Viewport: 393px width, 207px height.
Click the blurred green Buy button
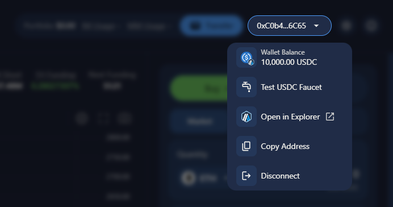tap(199, 89)
